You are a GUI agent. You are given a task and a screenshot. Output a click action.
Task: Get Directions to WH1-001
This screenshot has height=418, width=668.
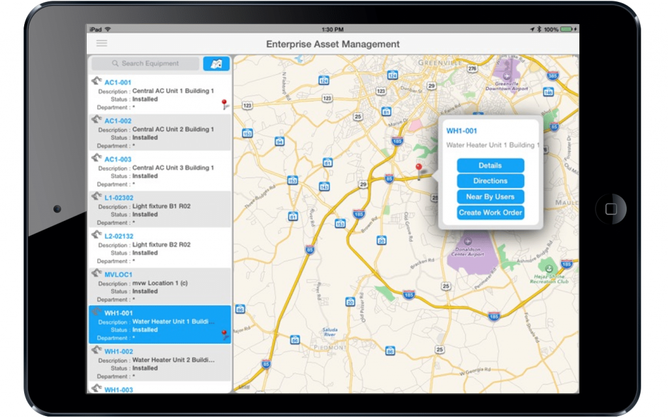click(x=490, y=181)
